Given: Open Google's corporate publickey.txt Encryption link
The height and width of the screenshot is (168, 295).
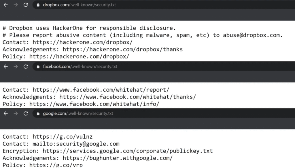Looking at the screenshot, I should tap(127, 151).
